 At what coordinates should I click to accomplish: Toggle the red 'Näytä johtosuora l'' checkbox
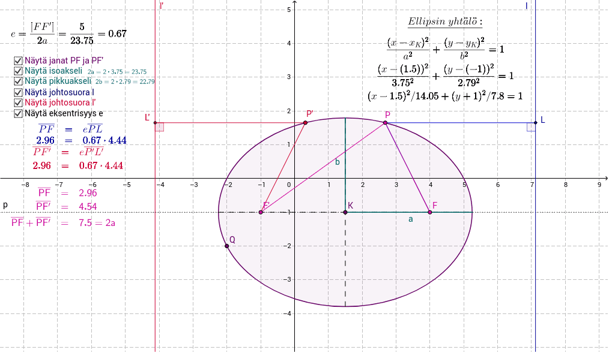(18, 102)
